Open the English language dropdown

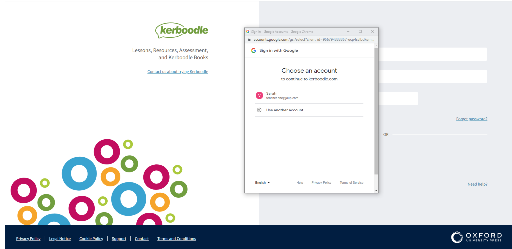point(262,183)
